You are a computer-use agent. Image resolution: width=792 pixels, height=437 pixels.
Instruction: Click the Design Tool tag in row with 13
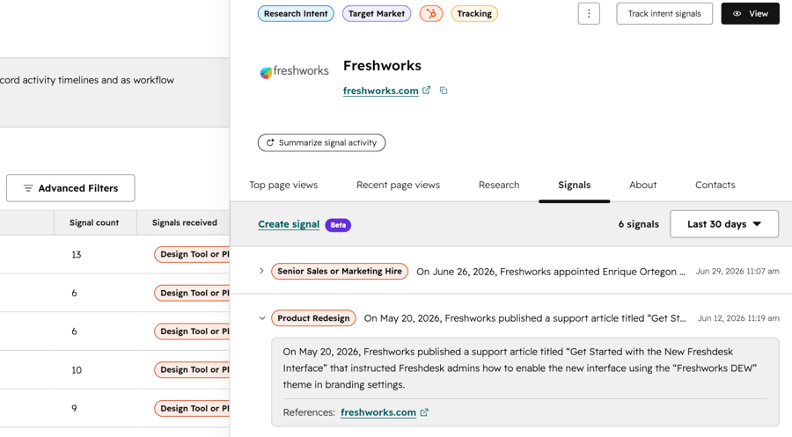[x=193, y=254]
